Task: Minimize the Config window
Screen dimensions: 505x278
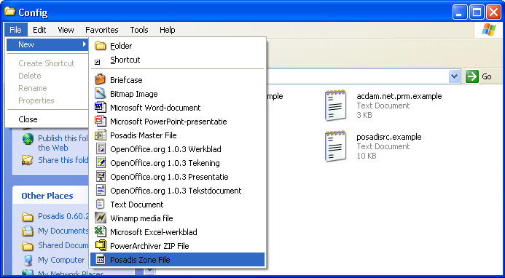Action: 460,12
